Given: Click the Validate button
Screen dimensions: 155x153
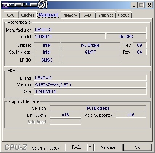Looking at the screenshot, I should 108,147.
